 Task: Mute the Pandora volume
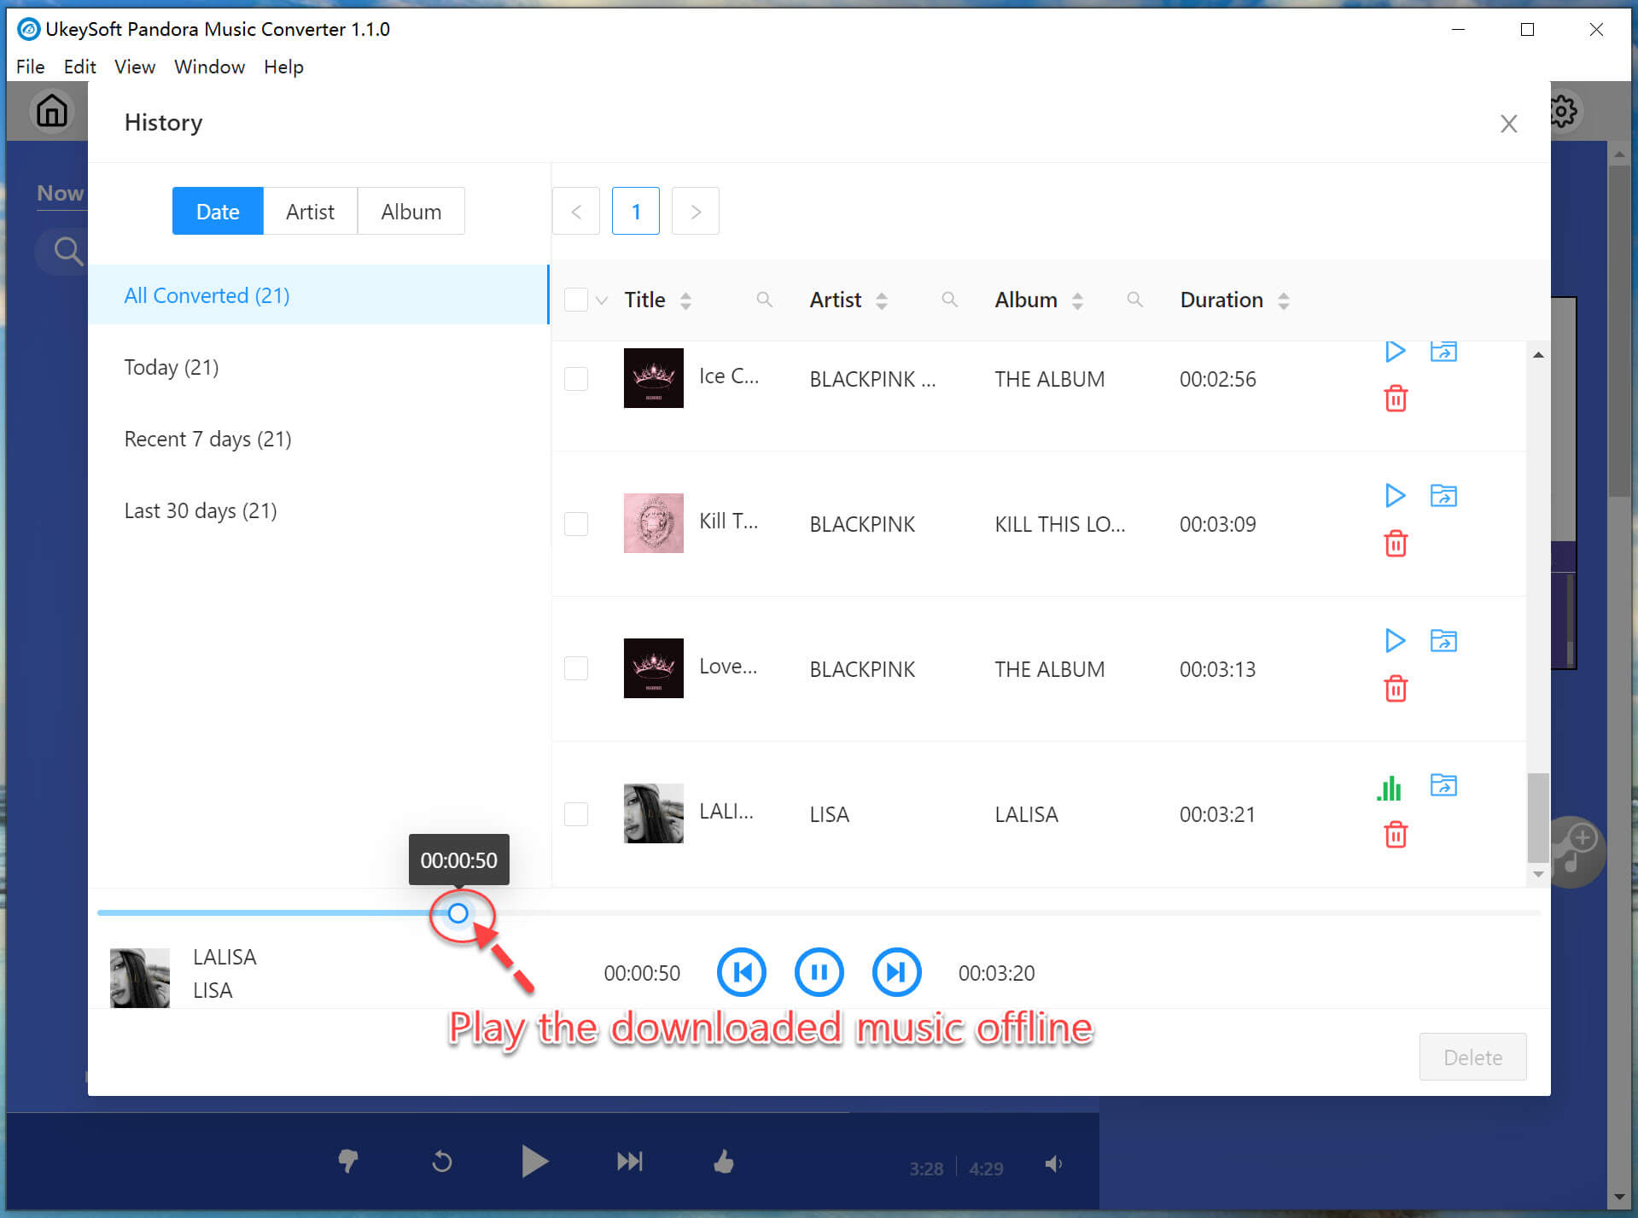point(1054,1164)
